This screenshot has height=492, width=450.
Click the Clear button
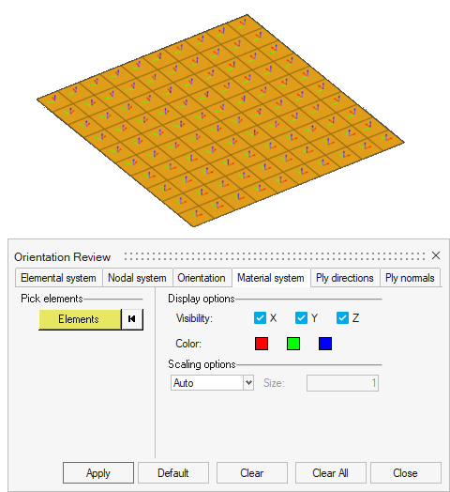pos(252,473)
